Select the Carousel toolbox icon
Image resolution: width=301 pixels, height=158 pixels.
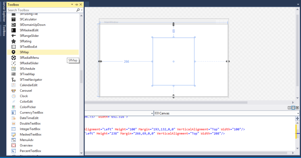(x=14, y=90)
